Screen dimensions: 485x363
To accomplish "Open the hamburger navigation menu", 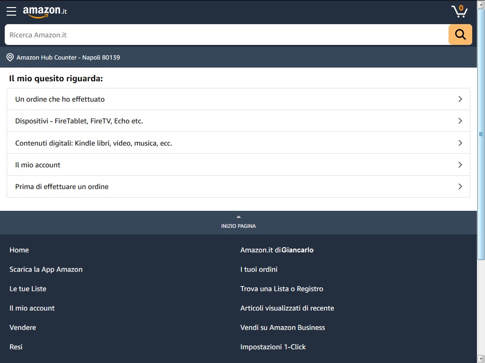I will click(x=11, y=11).
